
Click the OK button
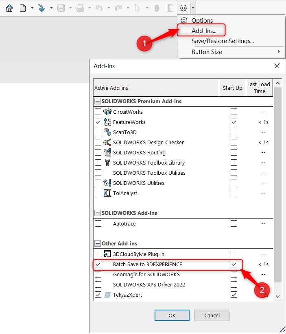(172, 315)
